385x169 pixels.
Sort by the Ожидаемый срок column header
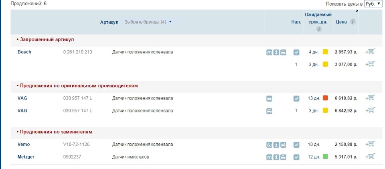318,18
